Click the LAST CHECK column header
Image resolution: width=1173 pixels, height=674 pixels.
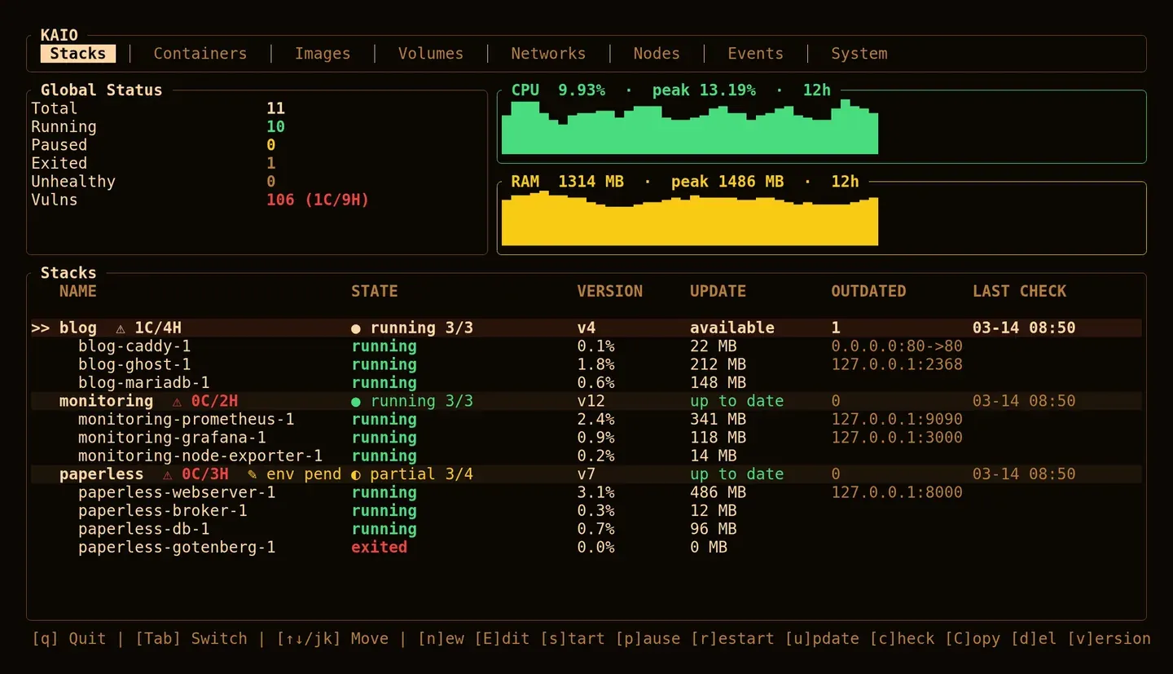pos(1020,292)
